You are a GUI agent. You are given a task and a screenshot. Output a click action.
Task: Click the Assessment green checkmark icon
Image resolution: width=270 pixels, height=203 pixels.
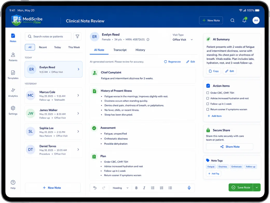(94, 128)
